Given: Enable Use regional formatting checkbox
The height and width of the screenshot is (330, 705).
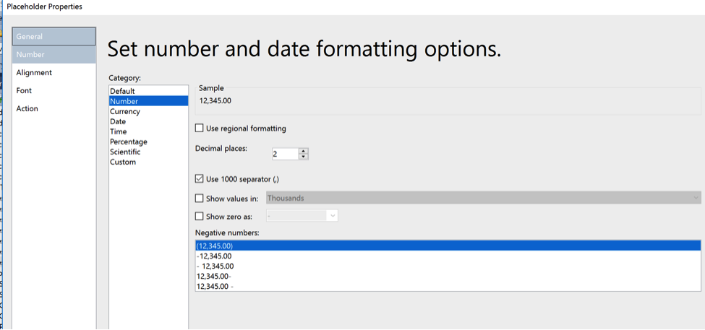Looking at the screenshot, I should tap(199, 129).
